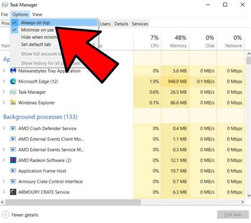Expand the Task Manager process row
The width and height of the screenshot is (251, 223).
4,92
